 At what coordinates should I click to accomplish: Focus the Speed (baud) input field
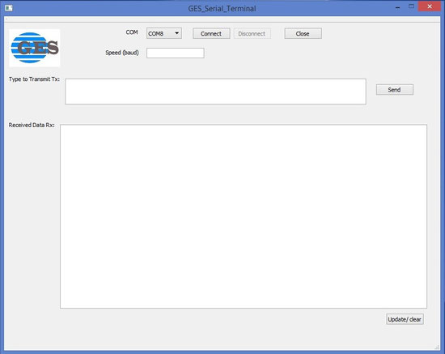tap(175, 53)
